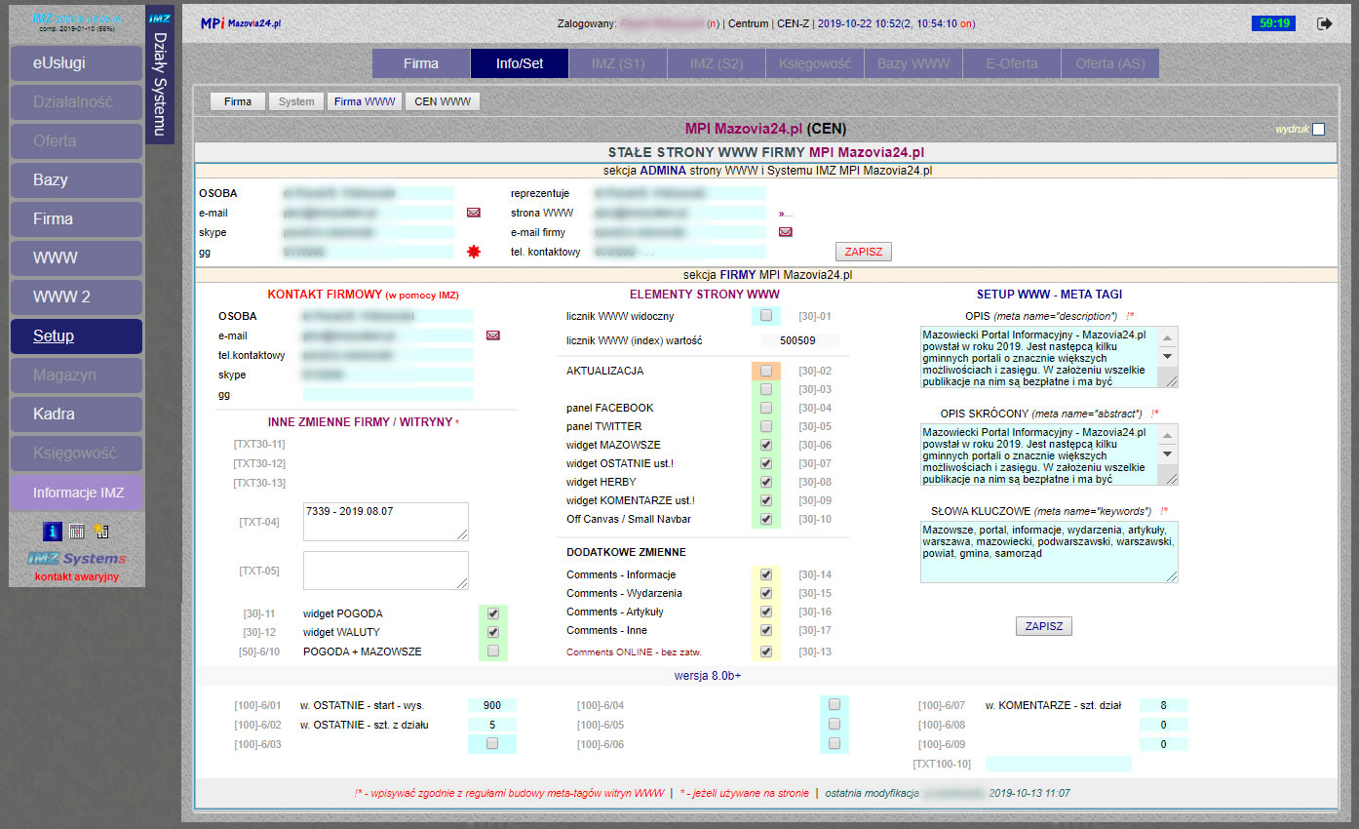Click the IMZ Systems logo in sidebar
The height and width of the screenshot is (829, 1359).
coord(77,559)
